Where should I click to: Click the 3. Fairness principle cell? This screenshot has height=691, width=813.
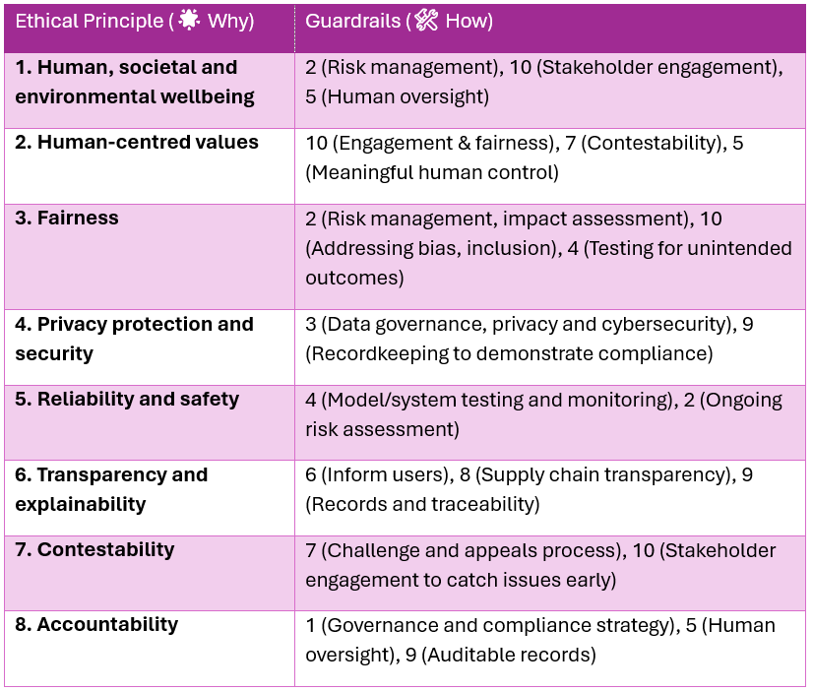(67, 219)
